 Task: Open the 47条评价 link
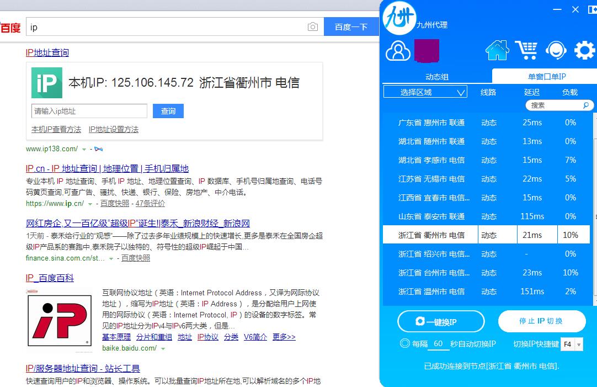150,203
